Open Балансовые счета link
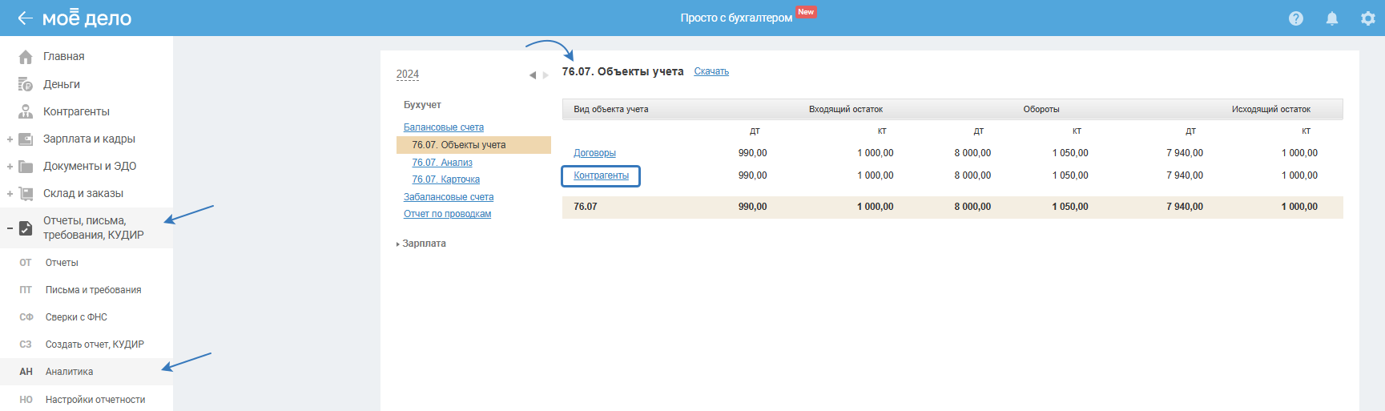 pos(444,127)
